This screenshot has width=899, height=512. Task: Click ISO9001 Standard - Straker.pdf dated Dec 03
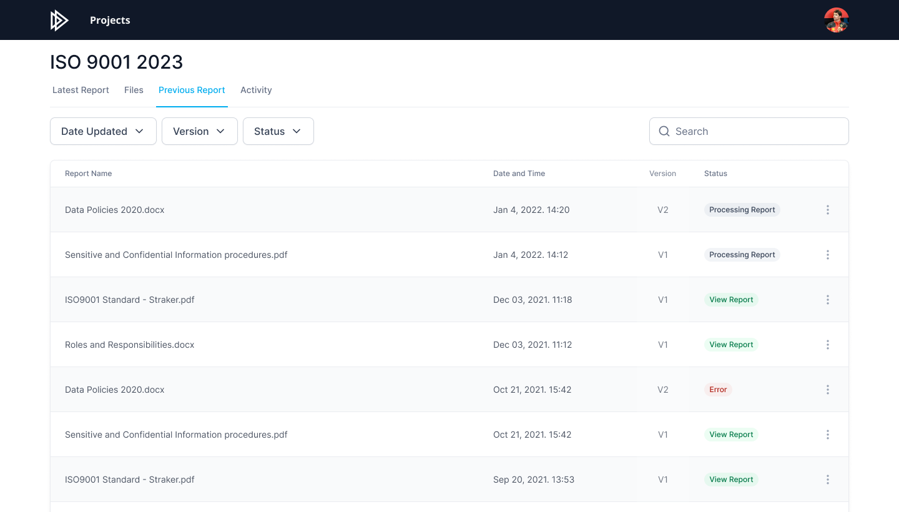130,300
